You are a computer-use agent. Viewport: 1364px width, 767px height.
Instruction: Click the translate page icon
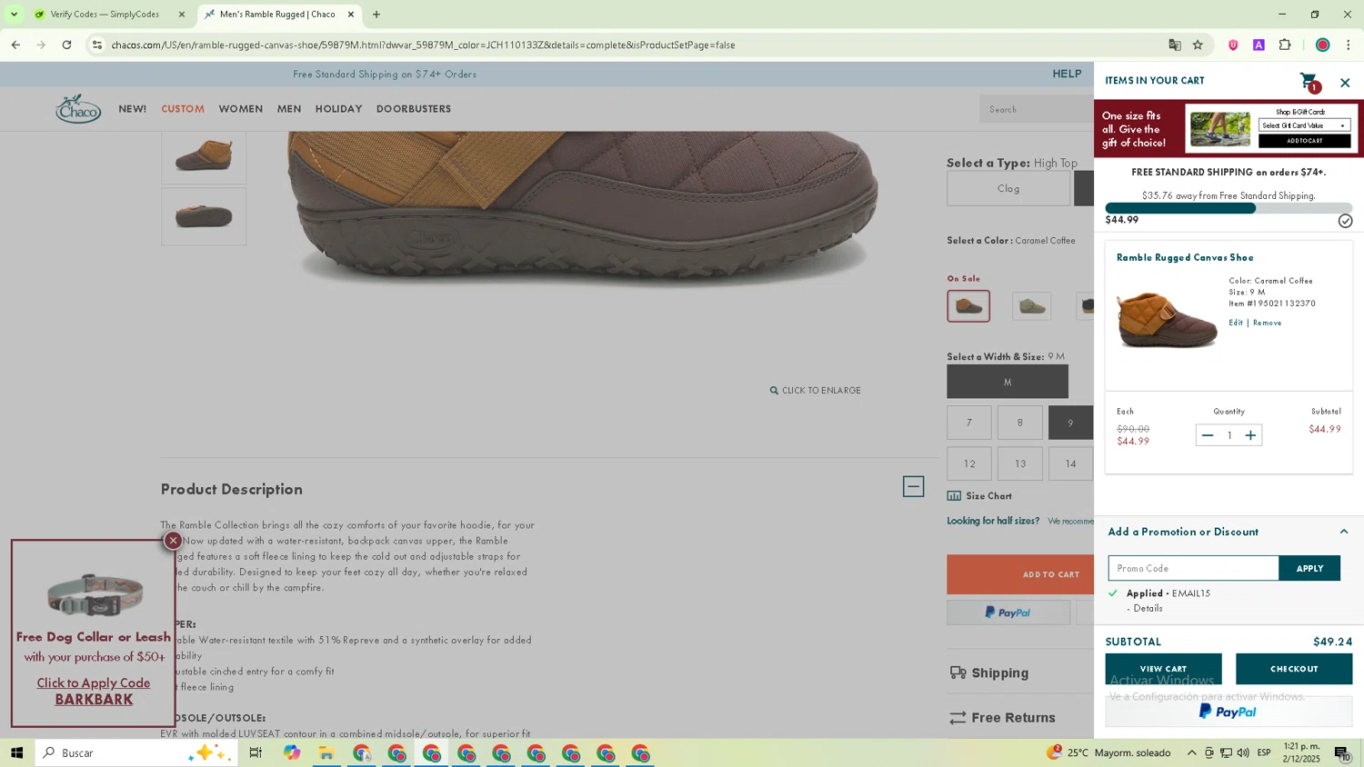click(1174, 45)
